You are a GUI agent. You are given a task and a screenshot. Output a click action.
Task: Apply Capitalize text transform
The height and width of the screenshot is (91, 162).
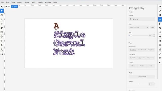pos(133,58)
